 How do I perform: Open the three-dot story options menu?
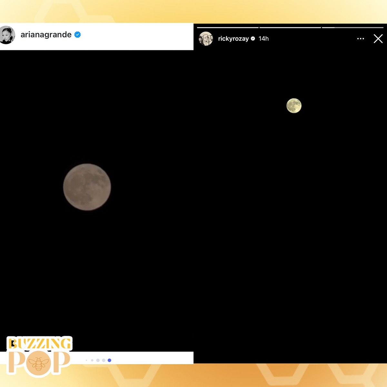tap(361, 39)
